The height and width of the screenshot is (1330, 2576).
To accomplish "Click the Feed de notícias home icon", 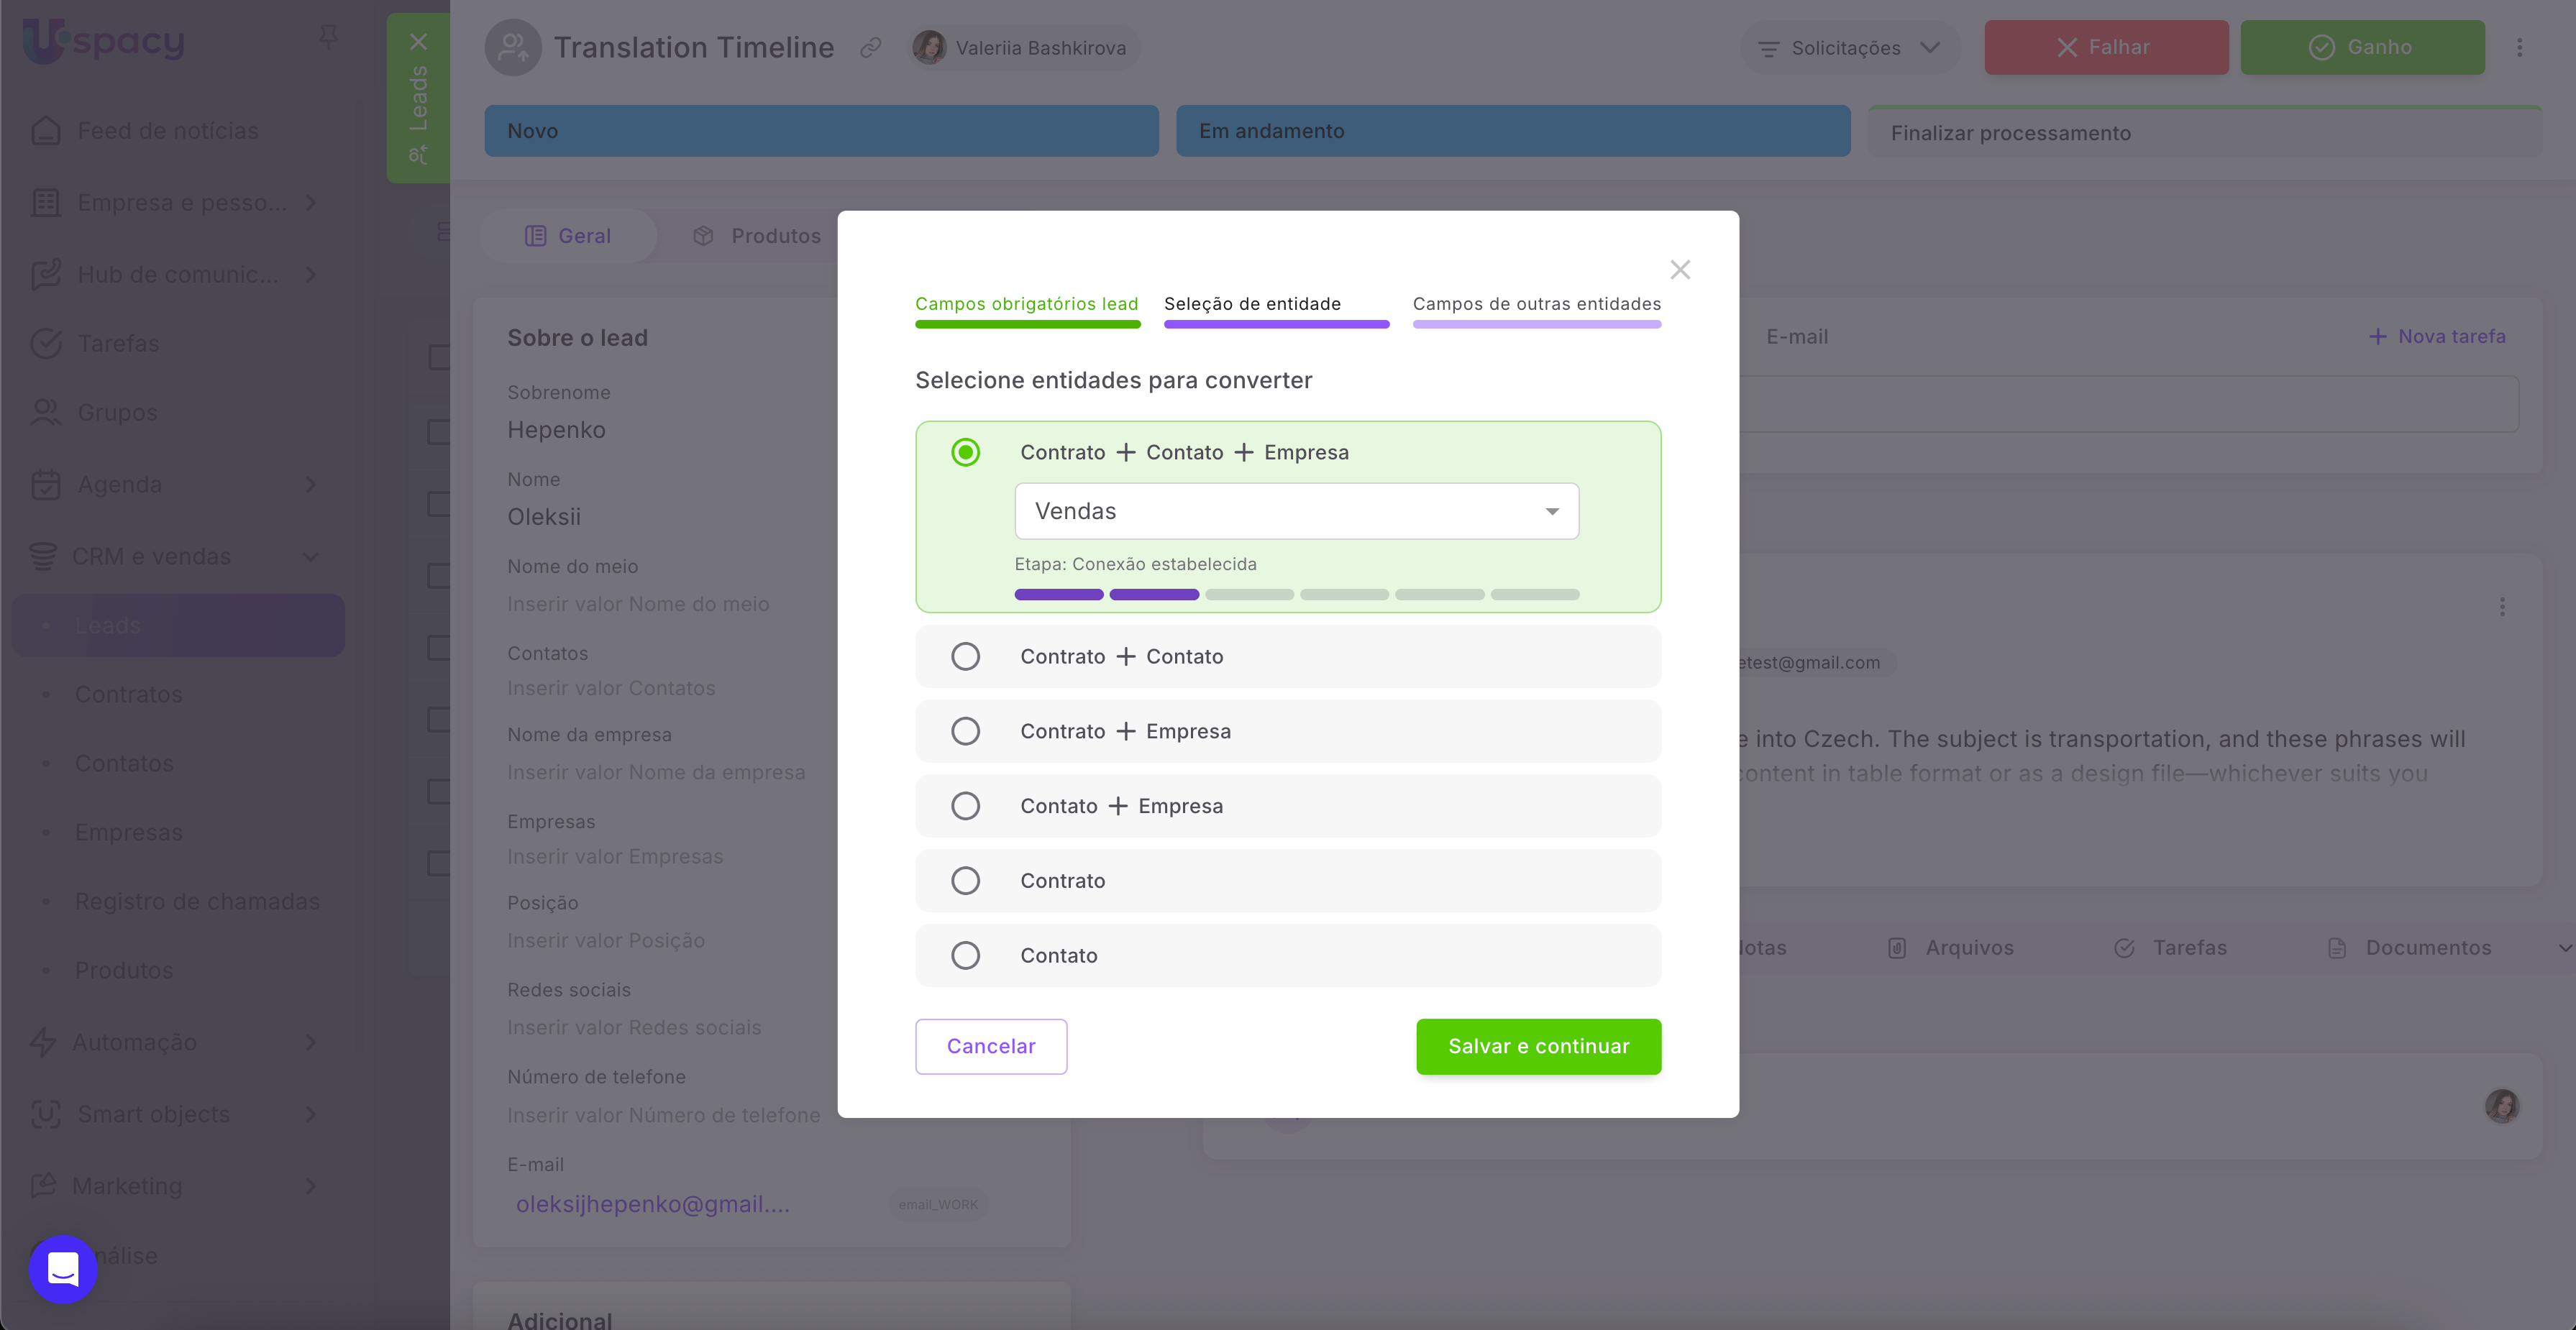I will click(x=46, y=131).
